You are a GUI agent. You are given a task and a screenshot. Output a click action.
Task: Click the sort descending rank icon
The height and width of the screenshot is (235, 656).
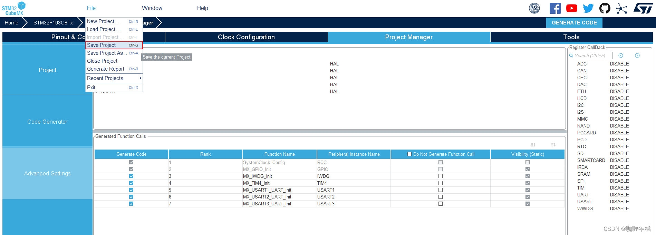coord(553,145)
